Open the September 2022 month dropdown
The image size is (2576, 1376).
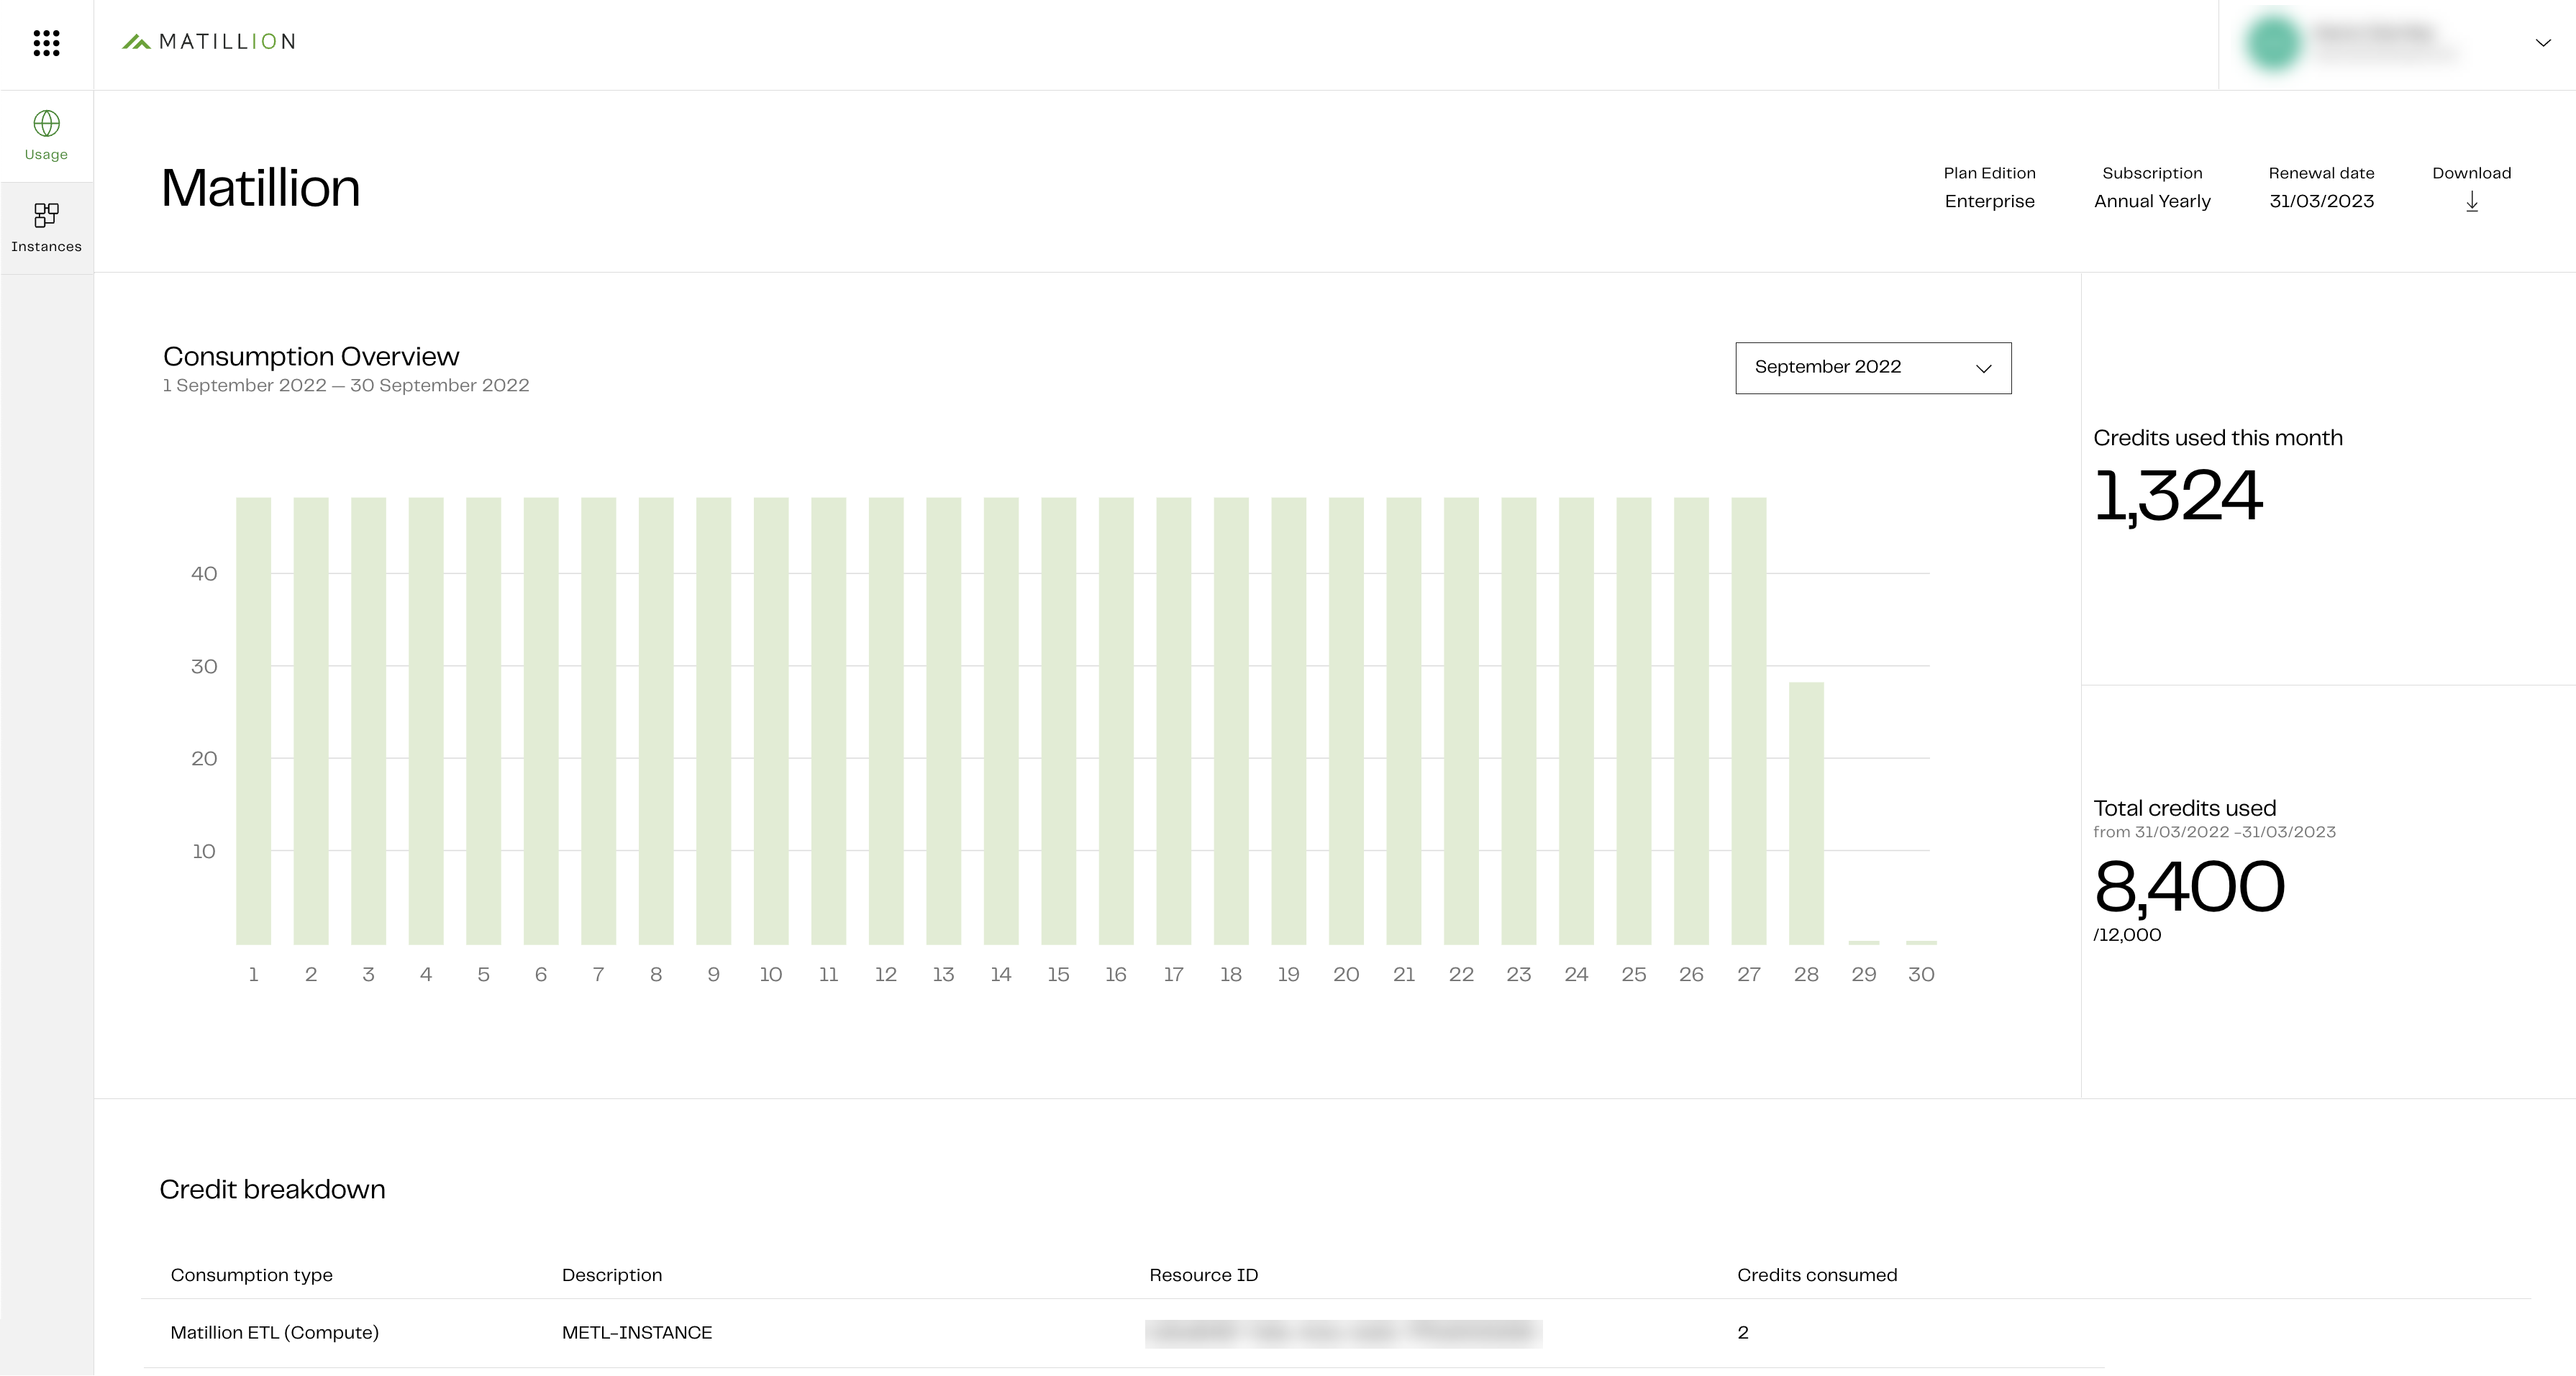(1873, 368)
